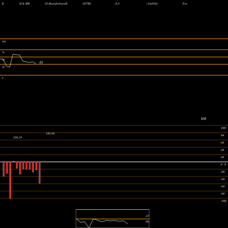Click the last red MR bar on the right
The width and height of the screenshot is (228, 228).
(40, 172)
